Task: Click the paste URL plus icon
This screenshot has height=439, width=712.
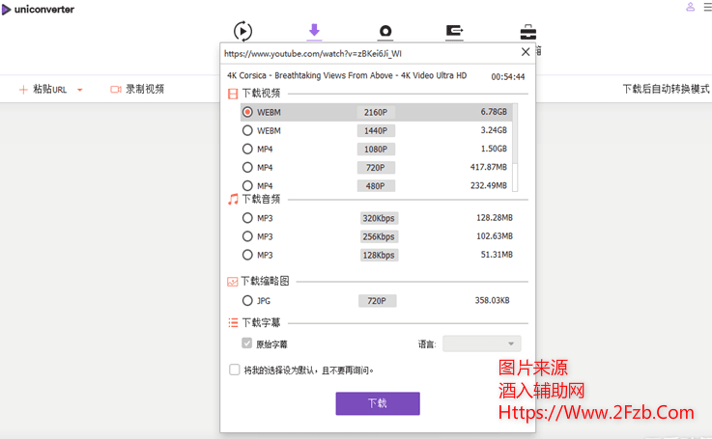Action: 23,90
